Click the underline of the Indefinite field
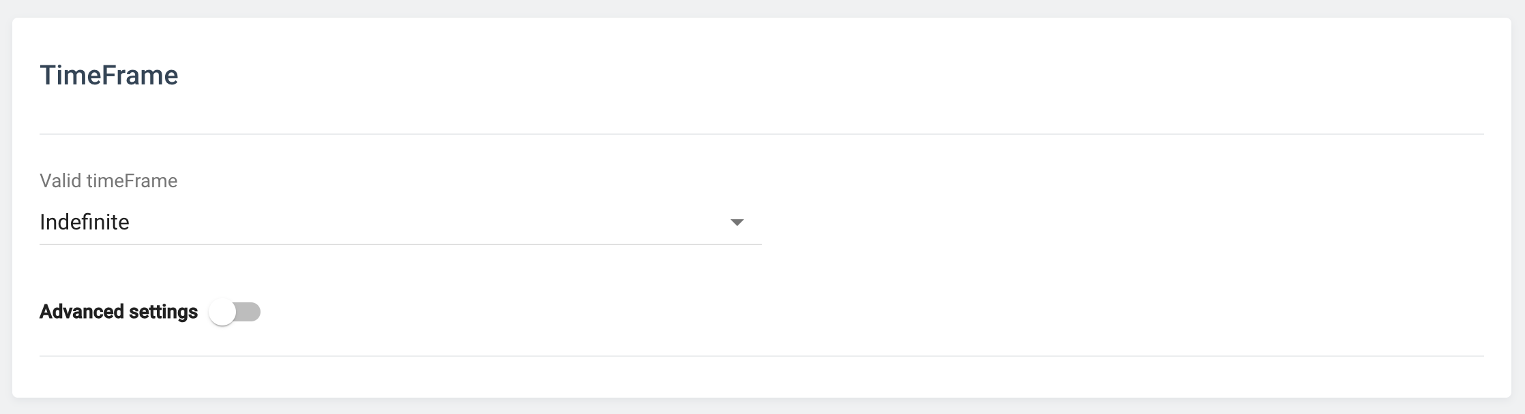 tap(400, 244)
